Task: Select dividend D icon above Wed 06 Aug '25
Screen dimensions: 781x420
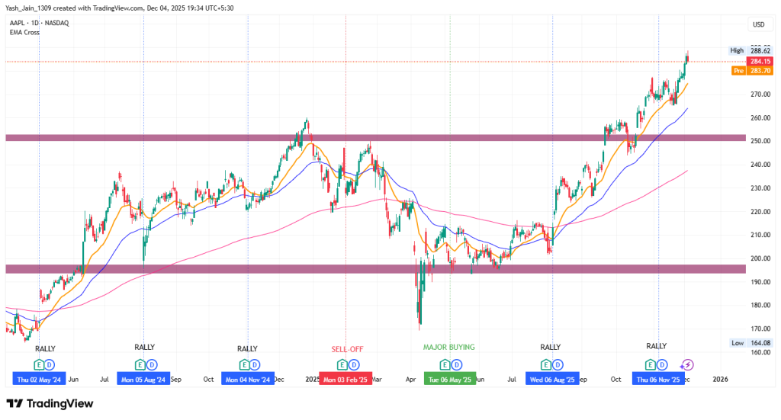Action: tap(558, 365)
